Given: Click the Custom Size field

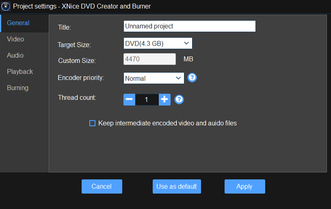Looking at the screenshot, I should (149, 59).
